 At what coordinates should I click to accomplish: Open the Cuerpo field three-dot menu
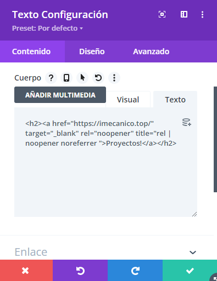click(x=114, y=78)
